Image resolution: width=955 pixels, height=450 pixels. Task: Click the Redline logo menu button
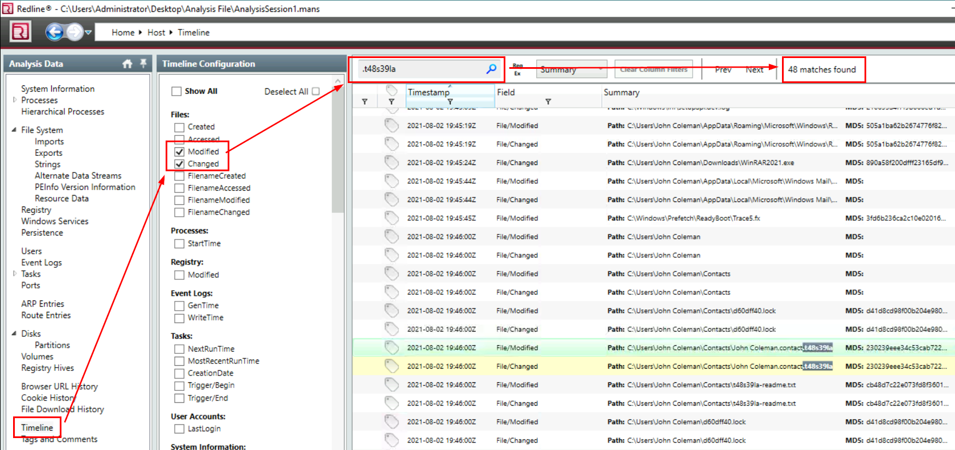click(x=20, y=32)
